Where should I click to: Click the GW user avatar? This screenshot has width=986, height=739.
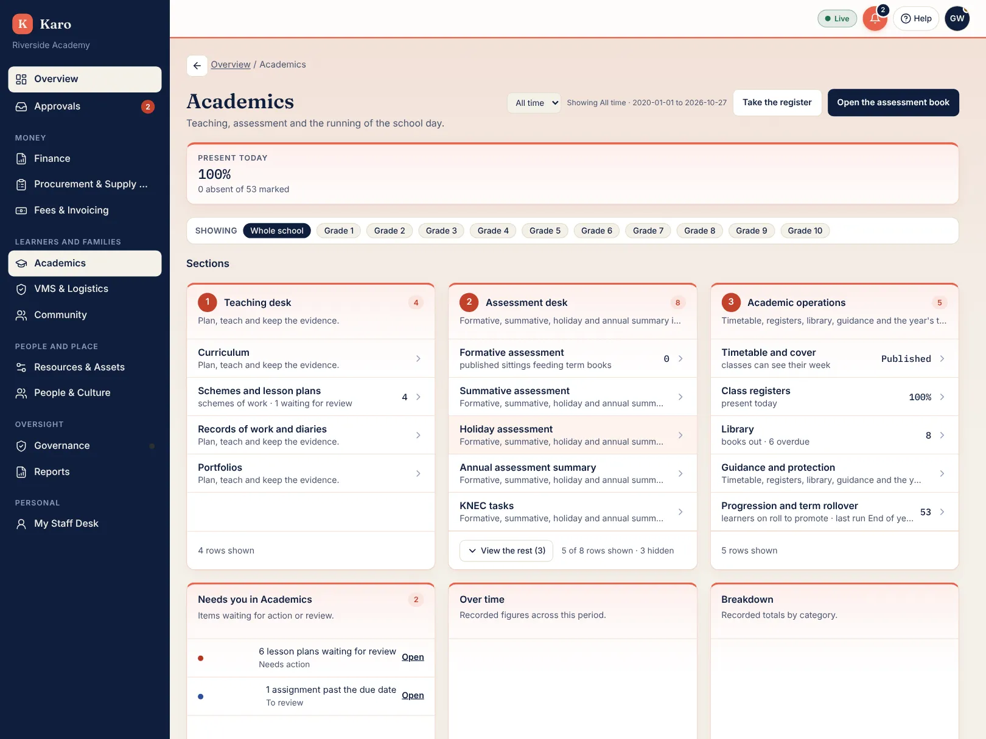(957, 18)
